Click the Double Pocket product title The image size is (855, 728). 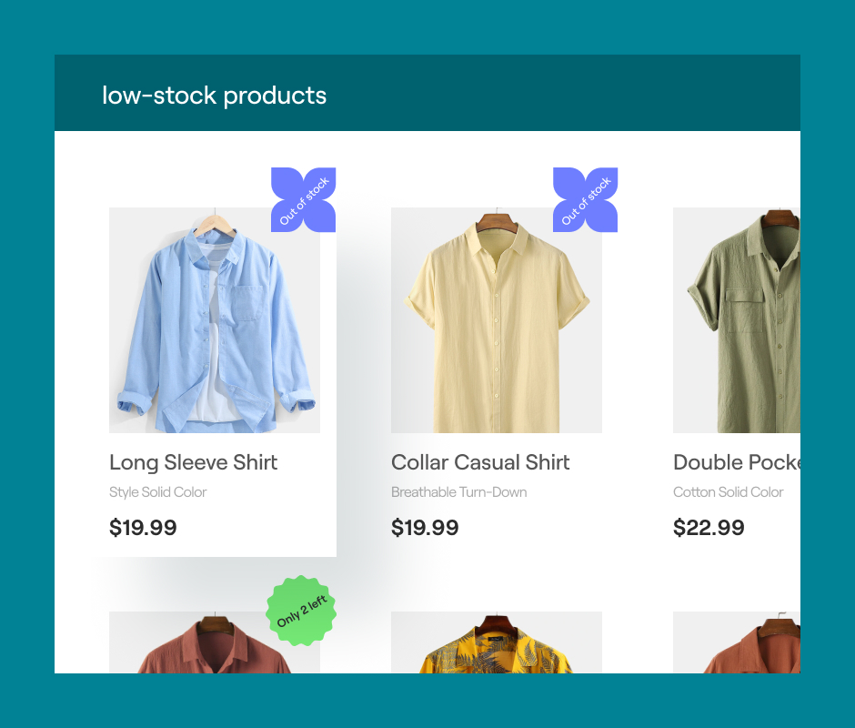737,462
